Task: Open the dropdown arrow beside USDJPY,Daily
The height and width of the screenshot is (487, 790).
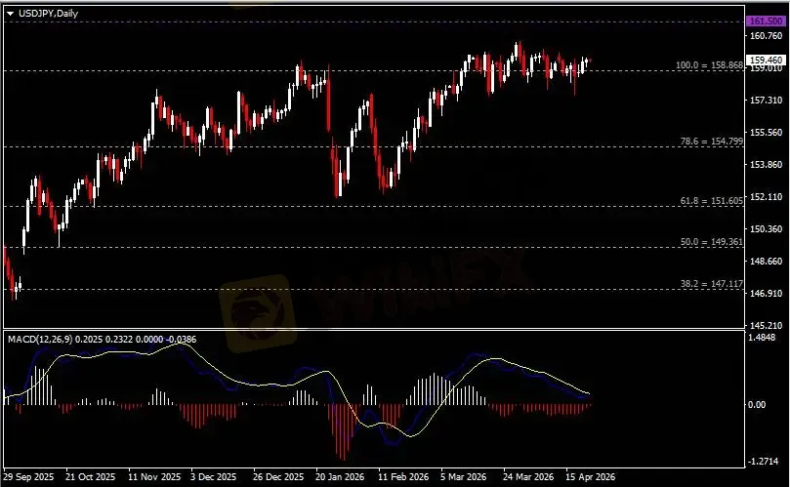Action: tap(9, 12)
